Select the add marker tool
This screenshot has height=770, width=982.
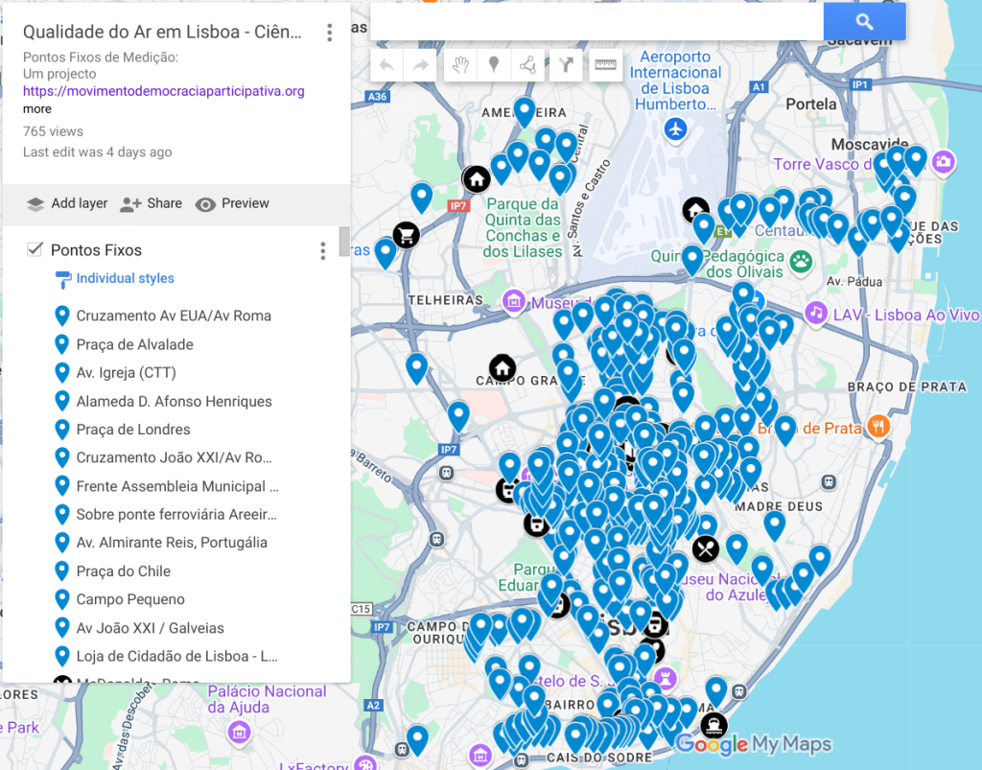pos(494,65)
